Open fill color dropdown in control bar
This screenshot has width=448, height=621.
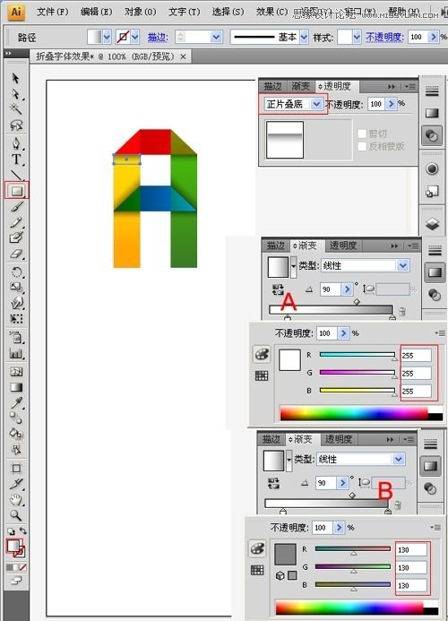click(107, 38)
